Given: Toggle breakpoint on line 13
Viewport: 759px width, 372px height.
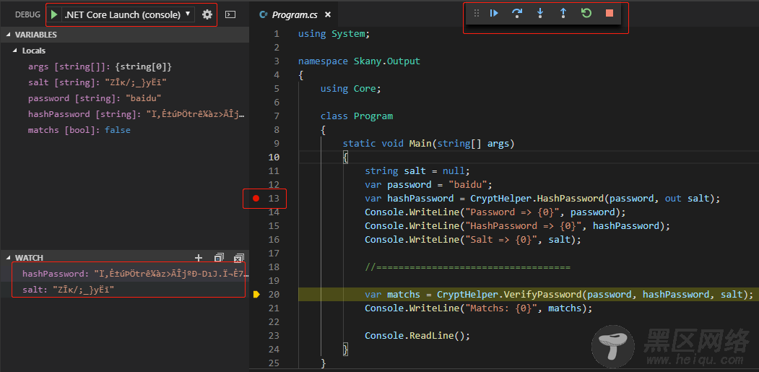Looking at the screenshot, I should [256, 198].
